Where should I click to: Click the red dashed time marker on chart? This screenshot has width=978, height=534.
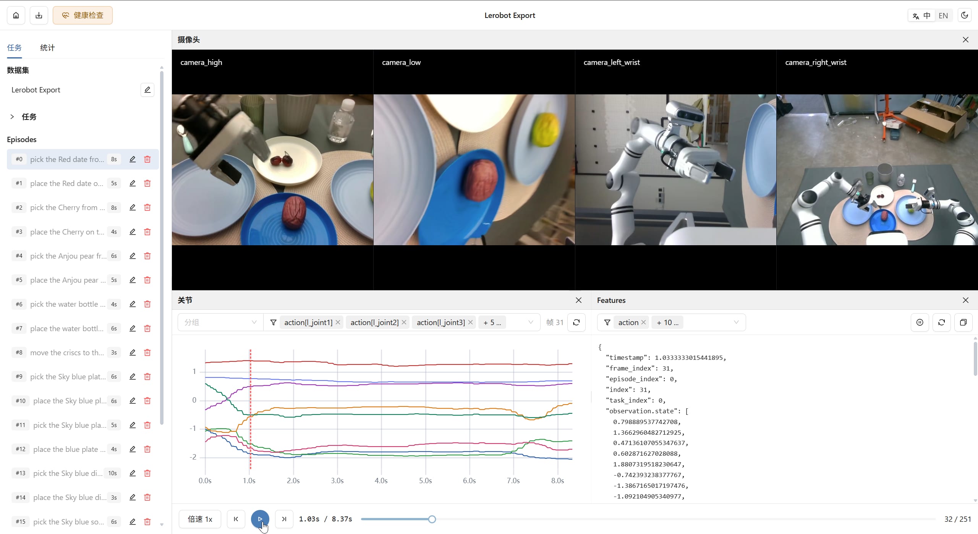pos(251,409)
